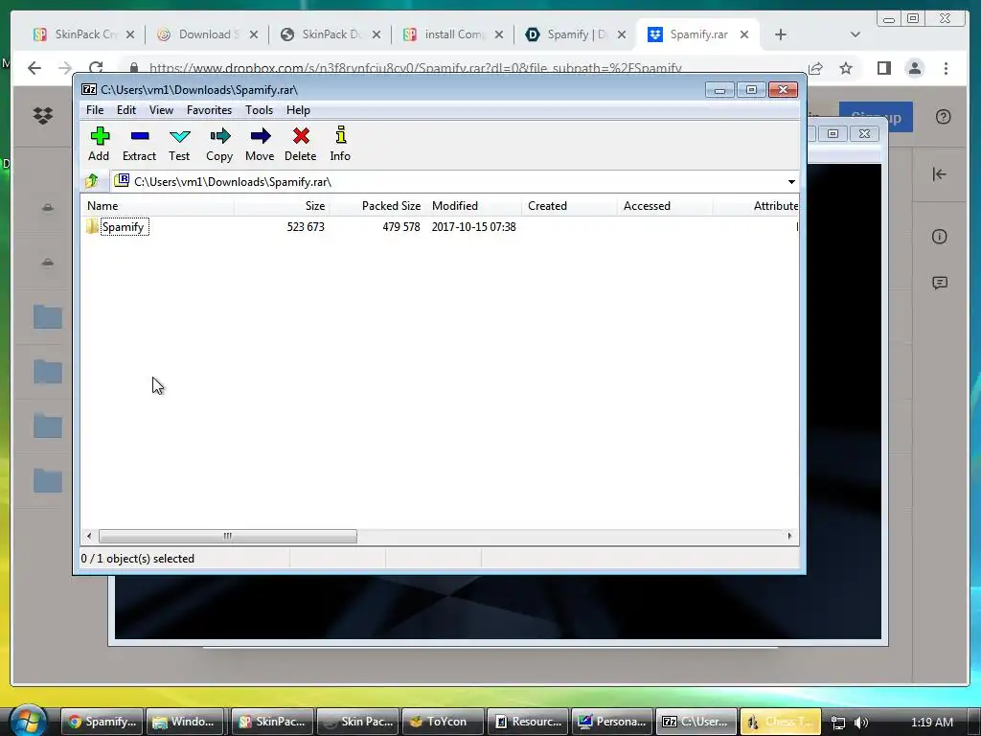Sort by Size column header
This screenshot has width=981, height=736.
(282, 206)
